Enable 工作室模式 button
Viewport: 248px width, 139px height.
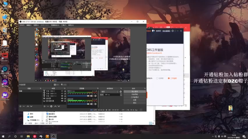(x=135, y=97)
